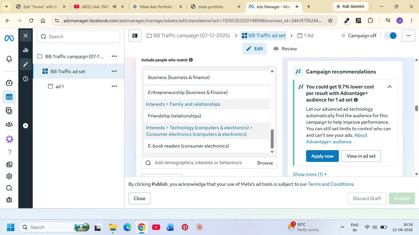Viewport: 419px width, 235px height.
Task: Open the bar chart insights icon
Action: (26, 50)
